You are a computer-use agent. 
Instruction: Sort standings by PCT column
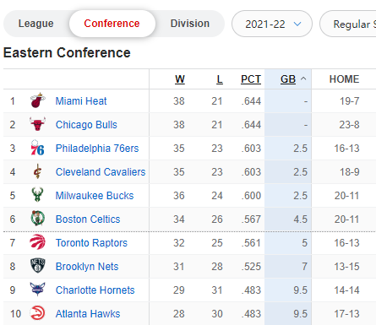tap(251, 79)
